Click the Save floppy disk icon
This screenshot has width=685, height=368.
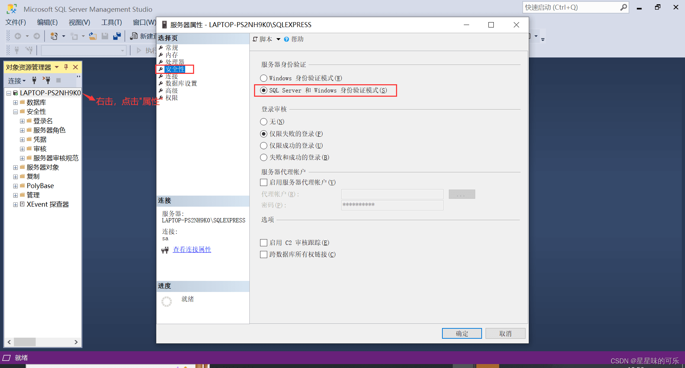105,36
